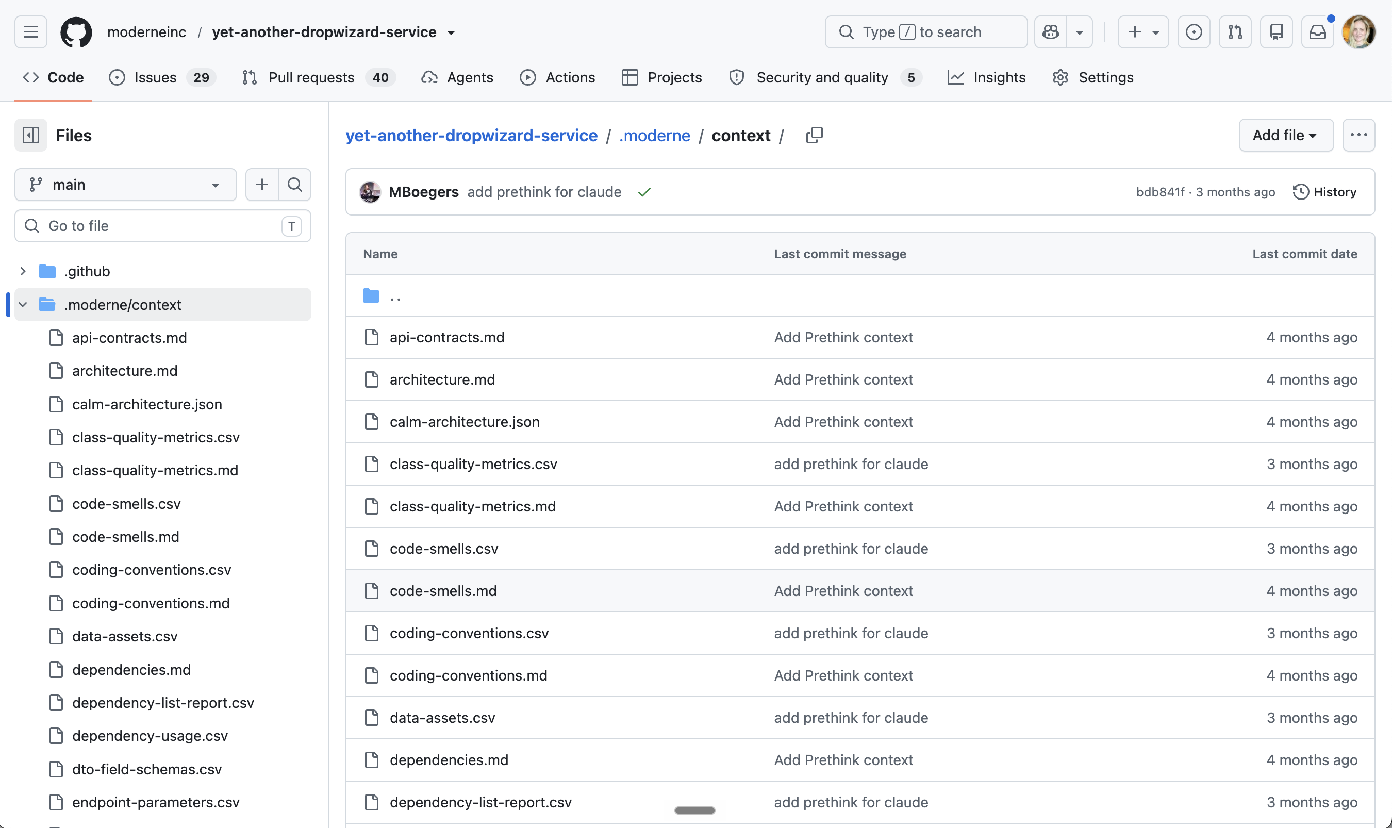Viewport: 1392px width, 828px height.
Task: Switch to the Actions tab
Action: [x=557, y=77]
